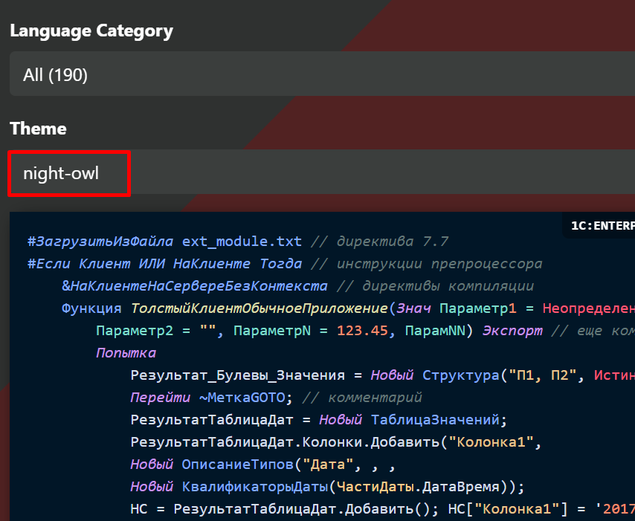Click keyword 'Экспорт' in code
The height and width of the screenshot is (521, 635).
512,331
